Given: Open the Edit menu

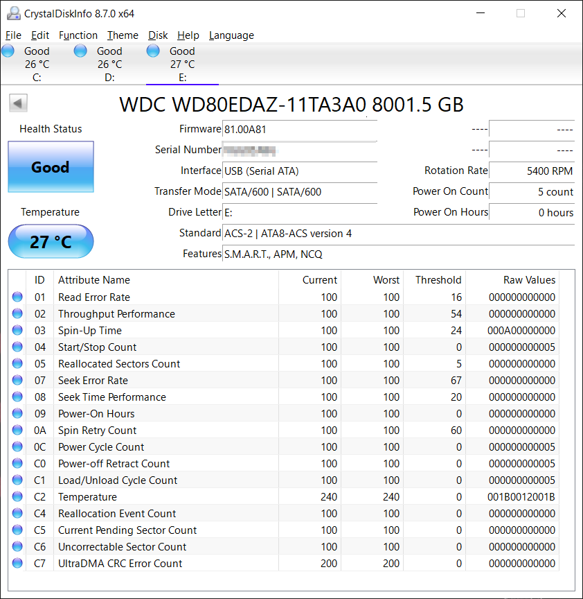Looking at the screenshot, I should pos(40,35).
